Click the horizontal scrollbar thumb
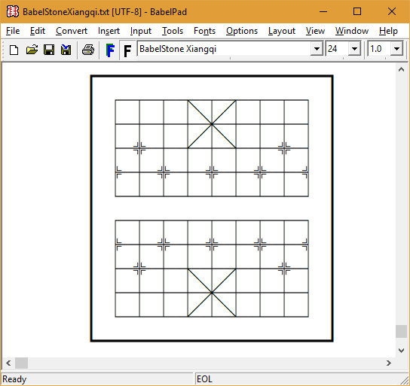The width and height of the screenshot is (410, 386). coord(21,363)
